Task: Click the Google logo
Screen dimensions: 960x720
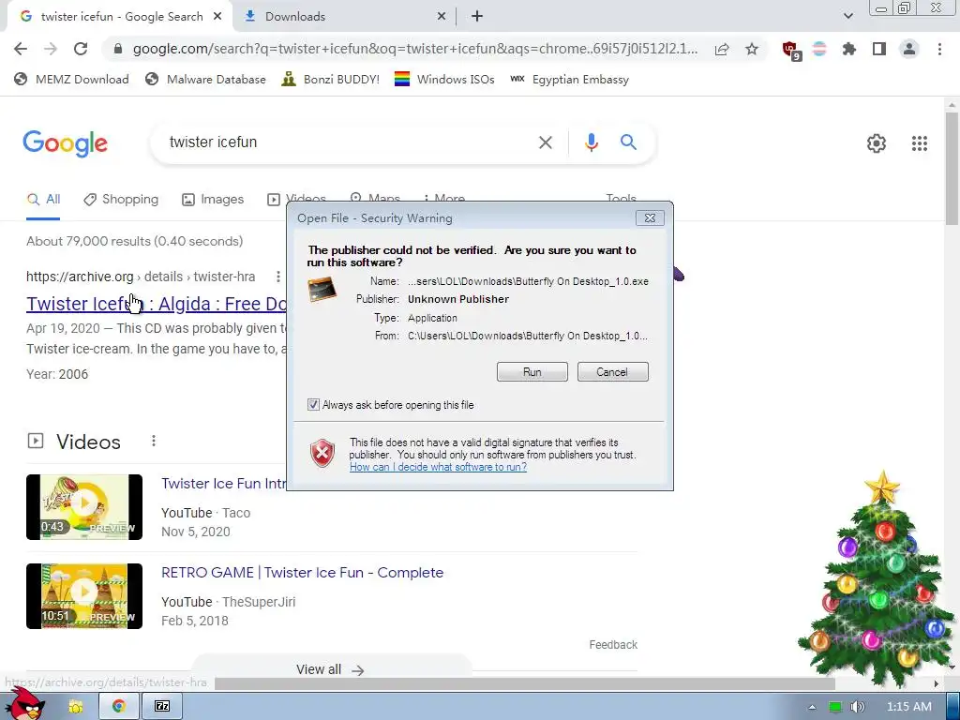Action: click(x=65, y=143)
